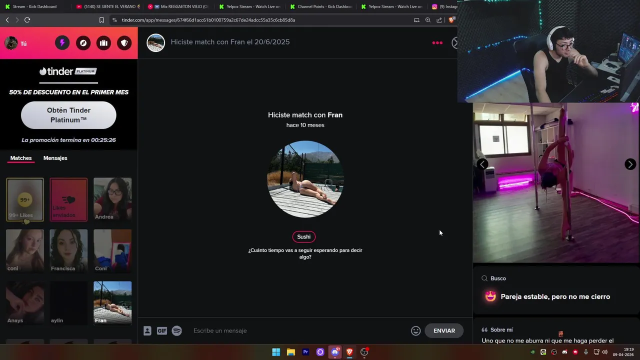640x360 pixels.
Task: Click 'Pareja estable, pero no me cierro' text
Action: [x=555, y=296]
